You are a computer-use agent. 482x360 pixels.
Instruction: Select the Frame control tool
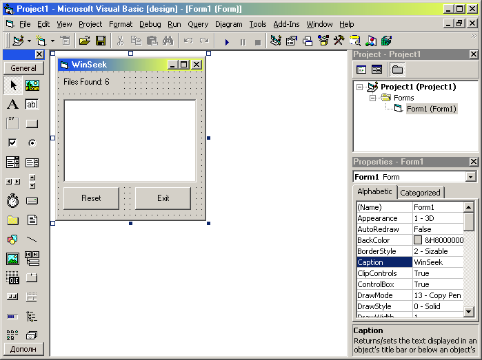coord(12,124)
